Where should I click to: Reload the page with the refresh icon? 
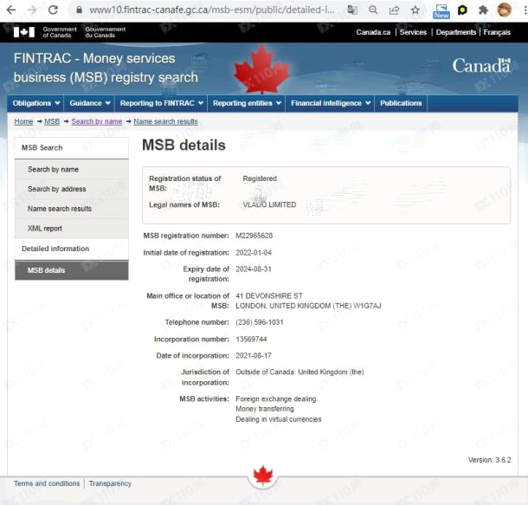tap(53, 10)
